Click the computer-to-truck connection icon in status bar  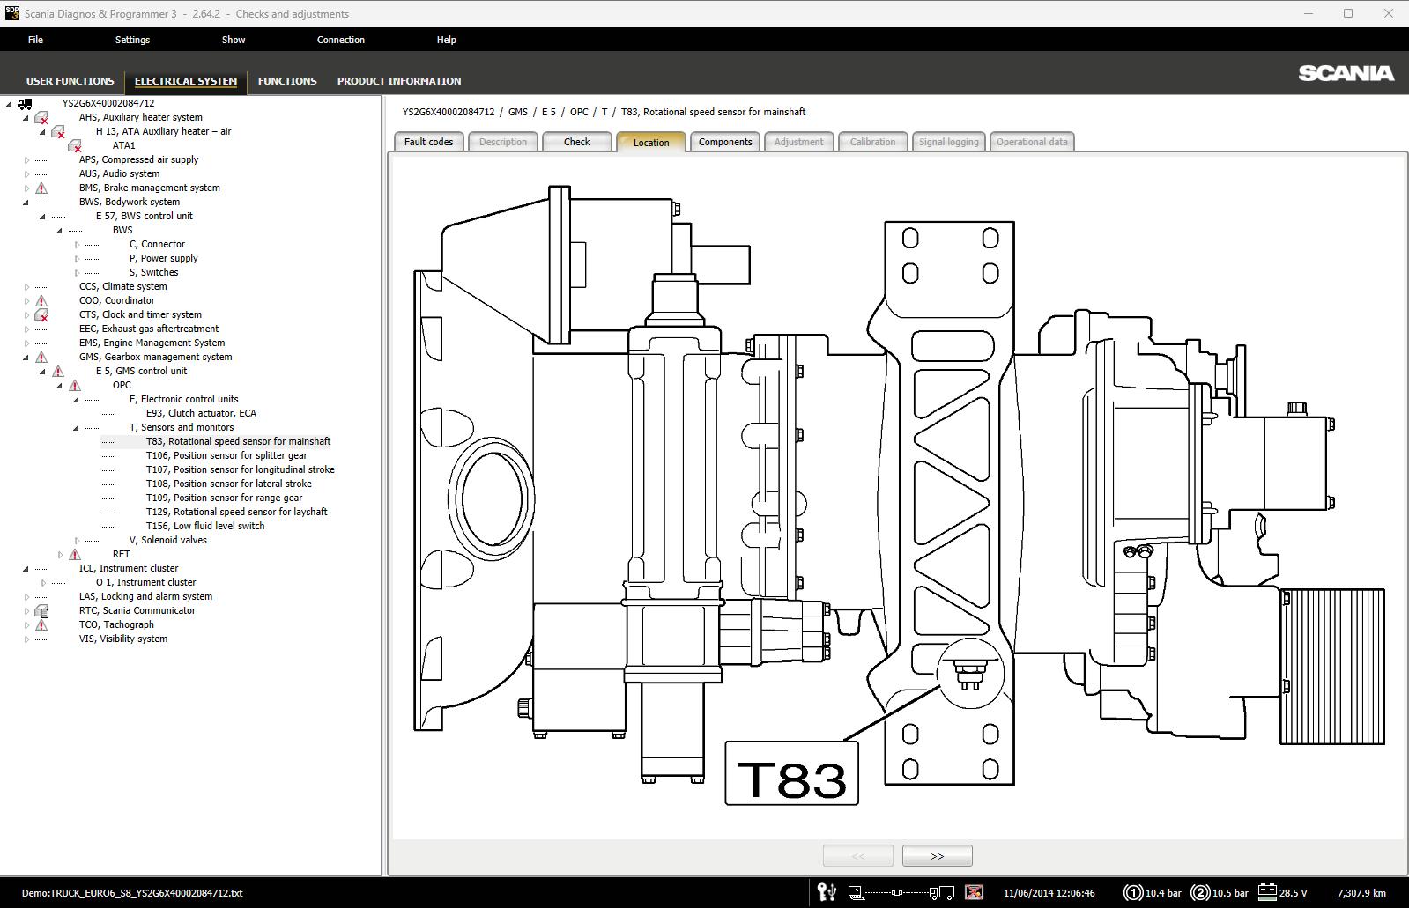[x=901, y=893]
